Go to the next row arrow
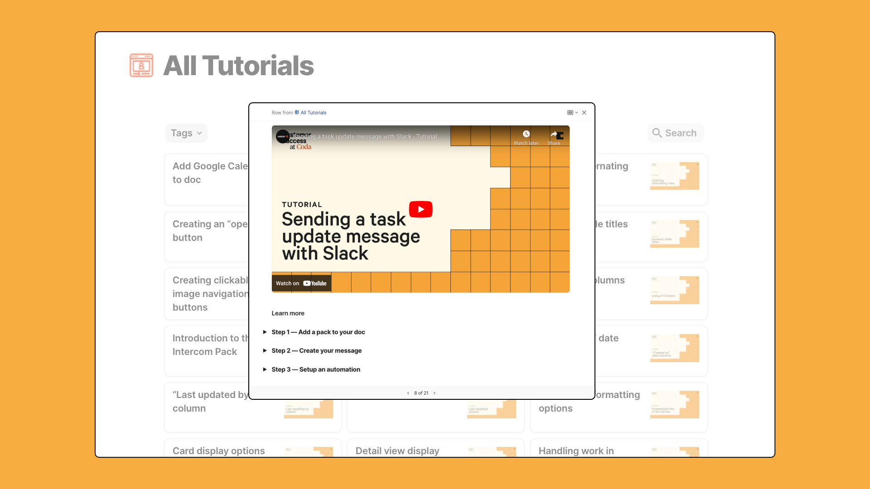Image resolution: width=870 pixels, height=489 pixels. pyautogui.click(x=435, y=393)
